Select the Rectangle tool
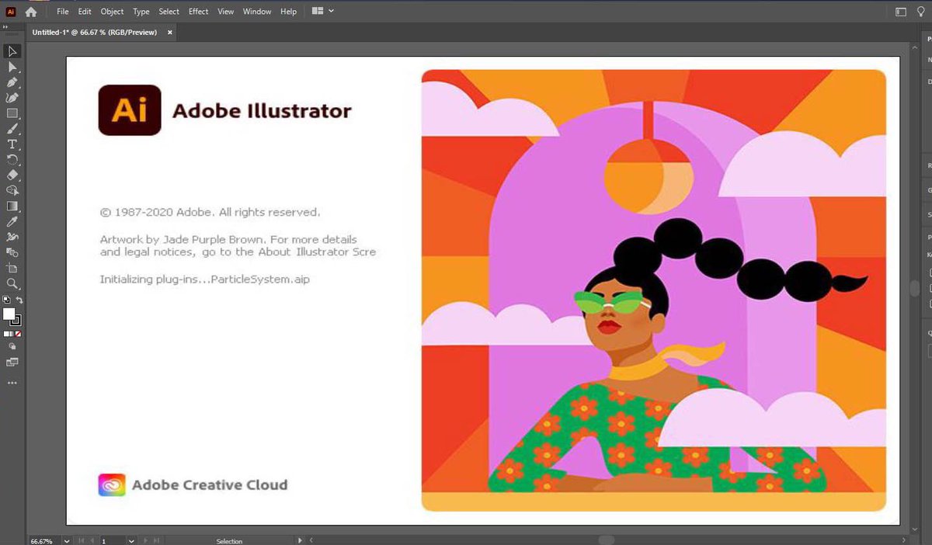932x545 pixels. (12, 113)
